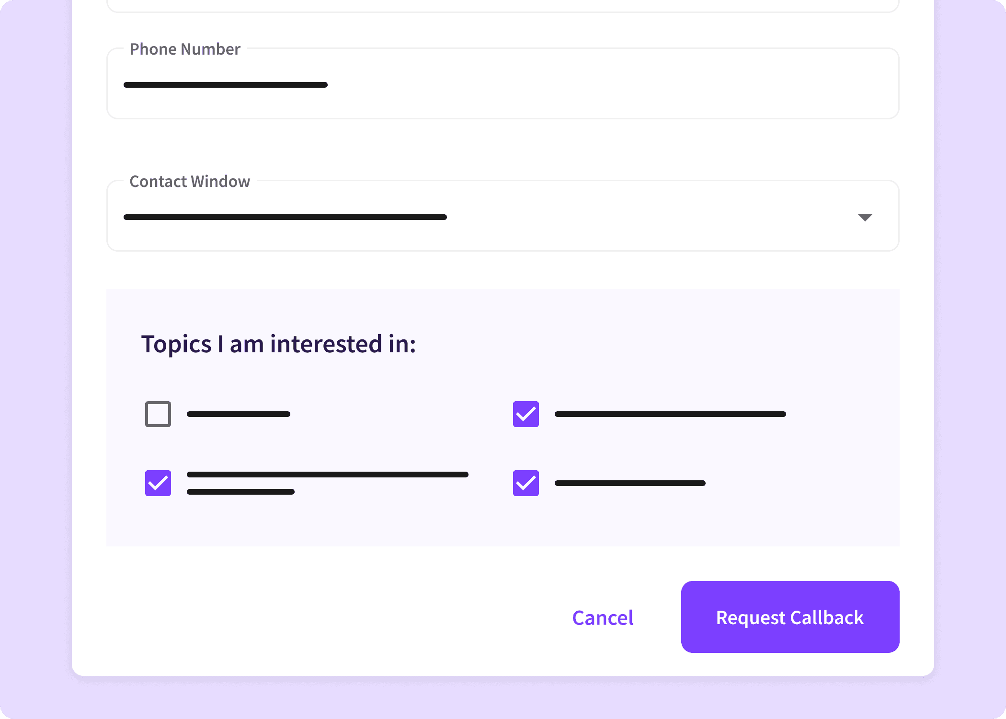The image size is (1006, 719).
Task: Toggle off the bottom-right topic checkbox
Action: click(526, 483)
